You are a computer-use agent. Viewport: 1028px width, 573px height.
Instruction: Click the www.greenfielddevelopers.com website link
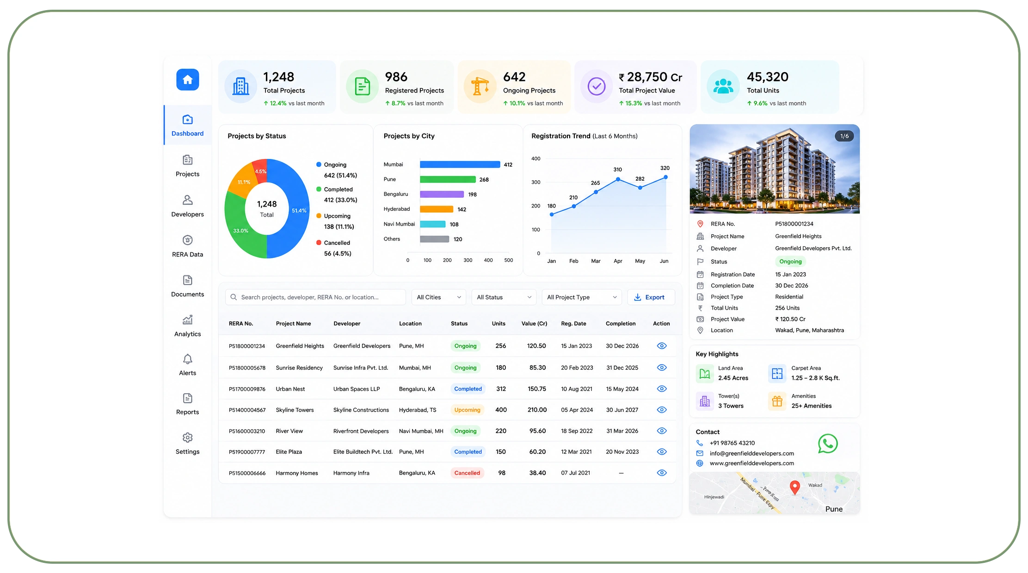(x=751, y=463)
